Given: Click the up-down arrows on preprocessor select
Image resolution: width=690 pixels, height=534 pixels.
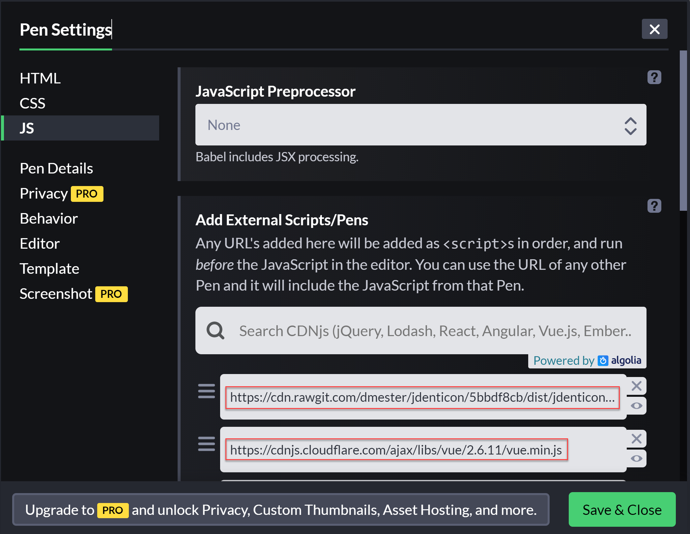Looking at the screenshot, I should pyautogui.click(x=630, y=126).
